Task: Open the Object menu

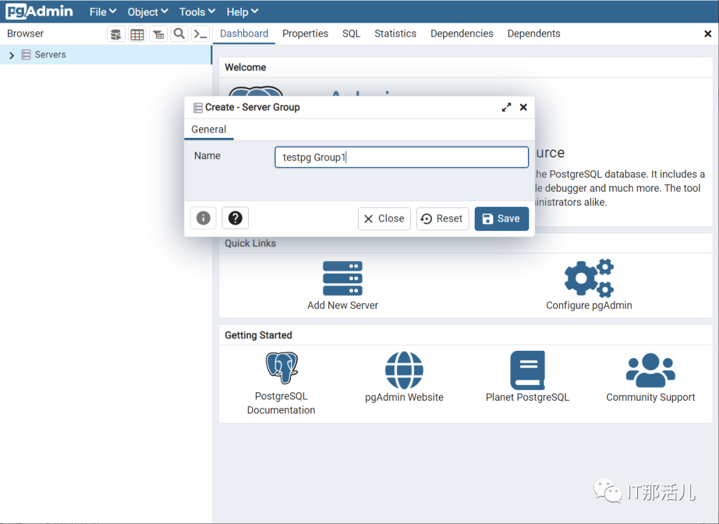Action: coord(148,12)
